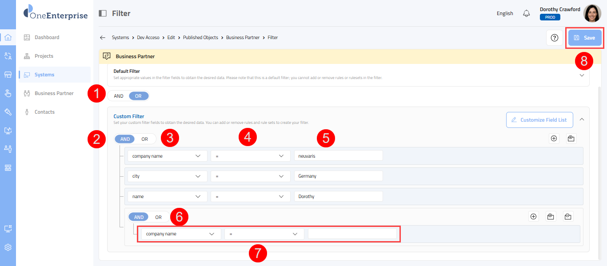Add rule with top-level plus icon

coord(554,139)
